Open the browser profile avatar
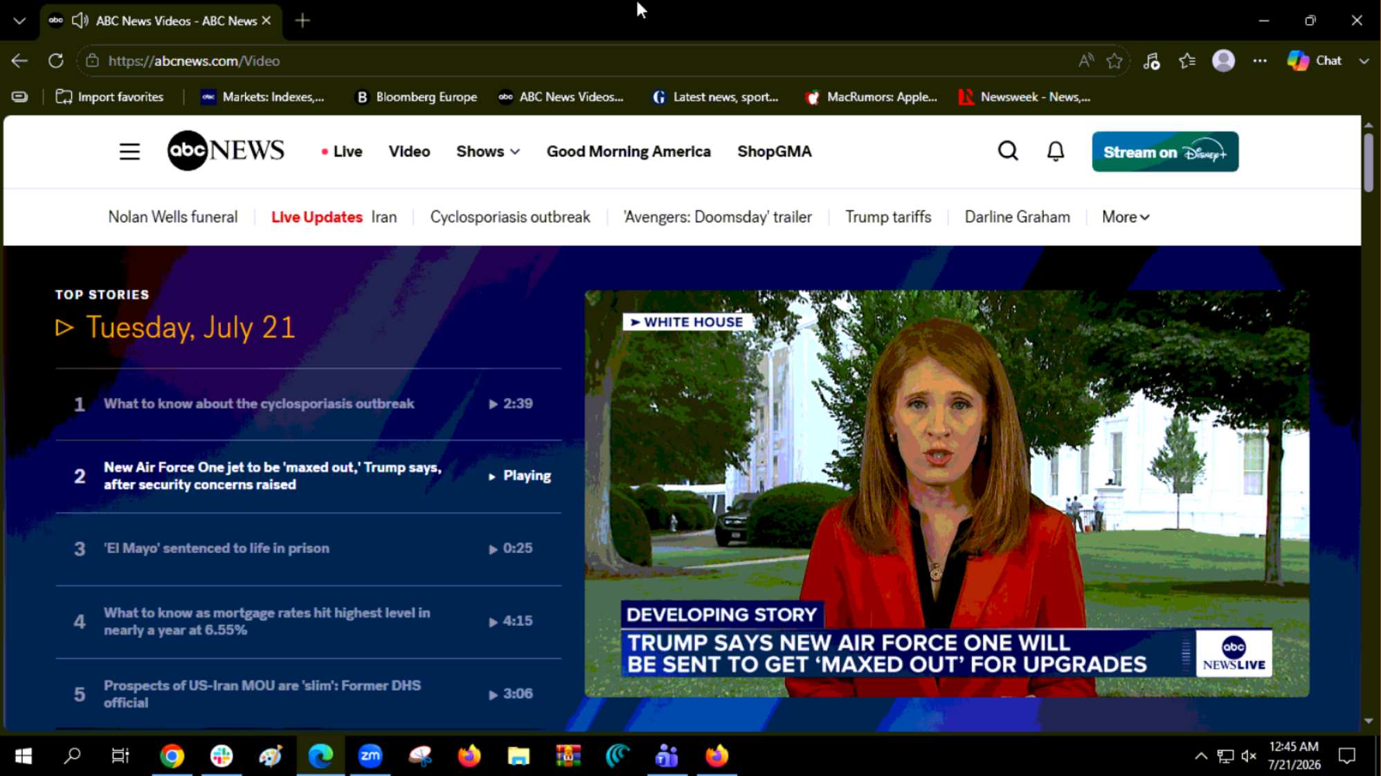This screenshot has width=1381, height=776. click(1223, 61)
